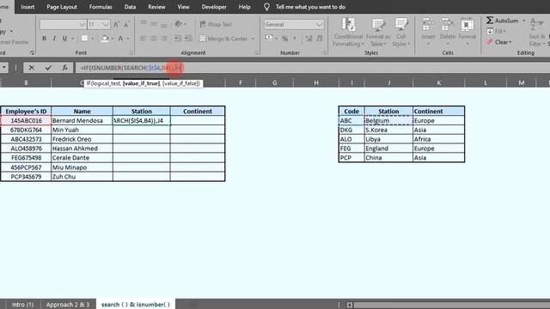This screenshot has width=550, height=309.
Task: Open Sort & Filter menu
Action: point(537,33)
